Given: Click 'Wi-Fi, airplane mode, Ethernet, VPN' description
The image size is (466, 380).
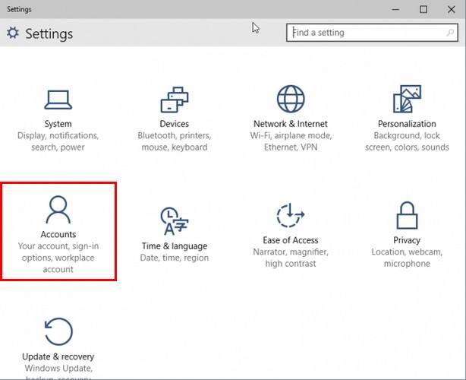Looking at the screenshot, I should 291,141.
